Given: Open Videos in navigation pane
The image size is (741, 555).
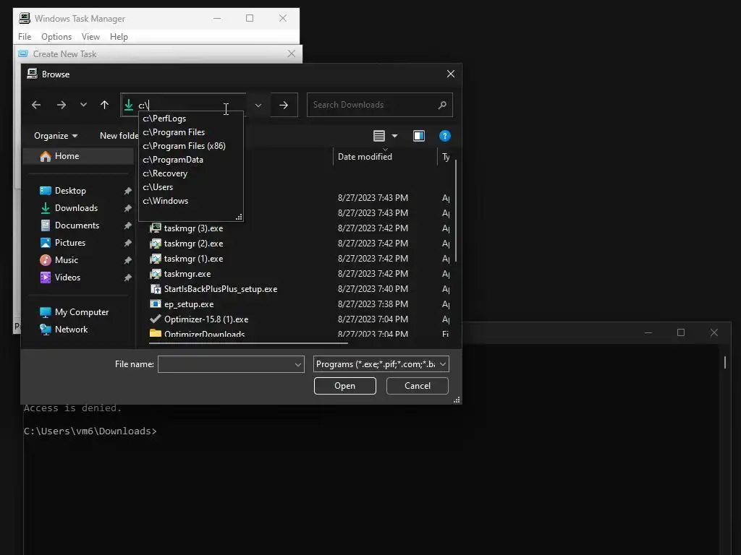Looking at the screenshot, I should [67, 277].
